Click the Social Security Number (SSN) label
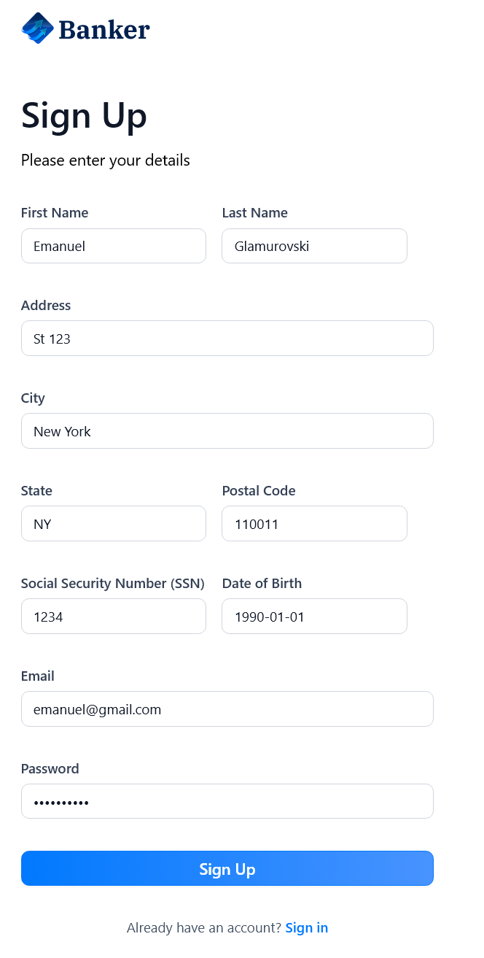Screen dimensions: 484x958 point(112,584)
